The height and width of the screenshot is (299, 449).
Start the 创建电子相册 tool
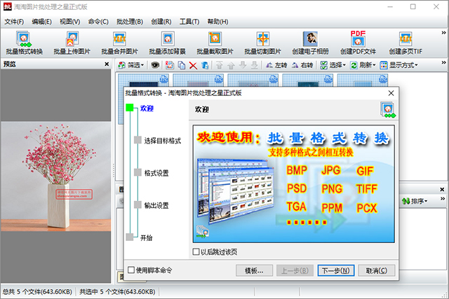[x=310, y=42]
